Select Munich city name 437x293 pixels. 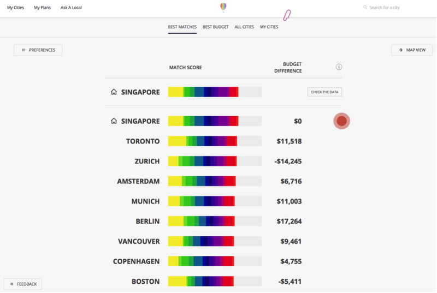coord(145,201)
